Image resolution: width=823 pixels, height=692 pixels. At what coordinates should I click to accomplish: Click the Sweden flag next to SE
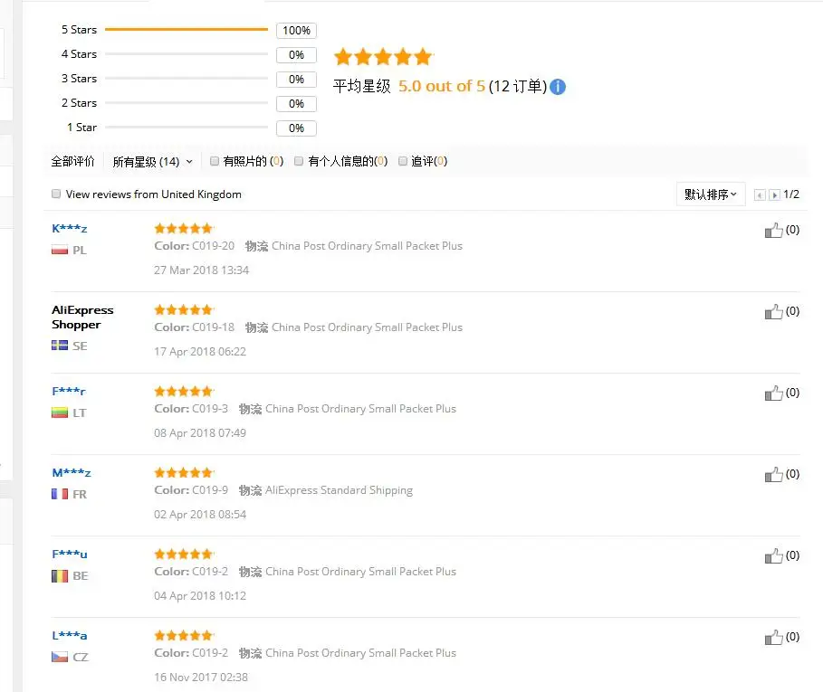[x=60, y=346]
